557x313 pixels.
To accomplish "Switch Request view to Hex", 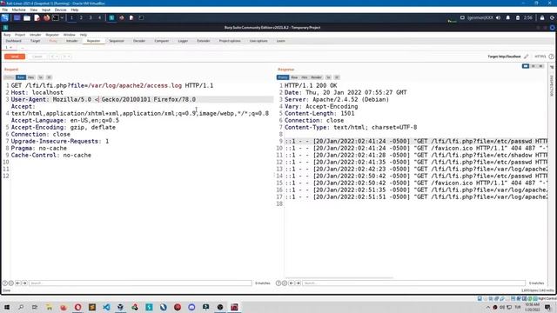I will [31, 77].
